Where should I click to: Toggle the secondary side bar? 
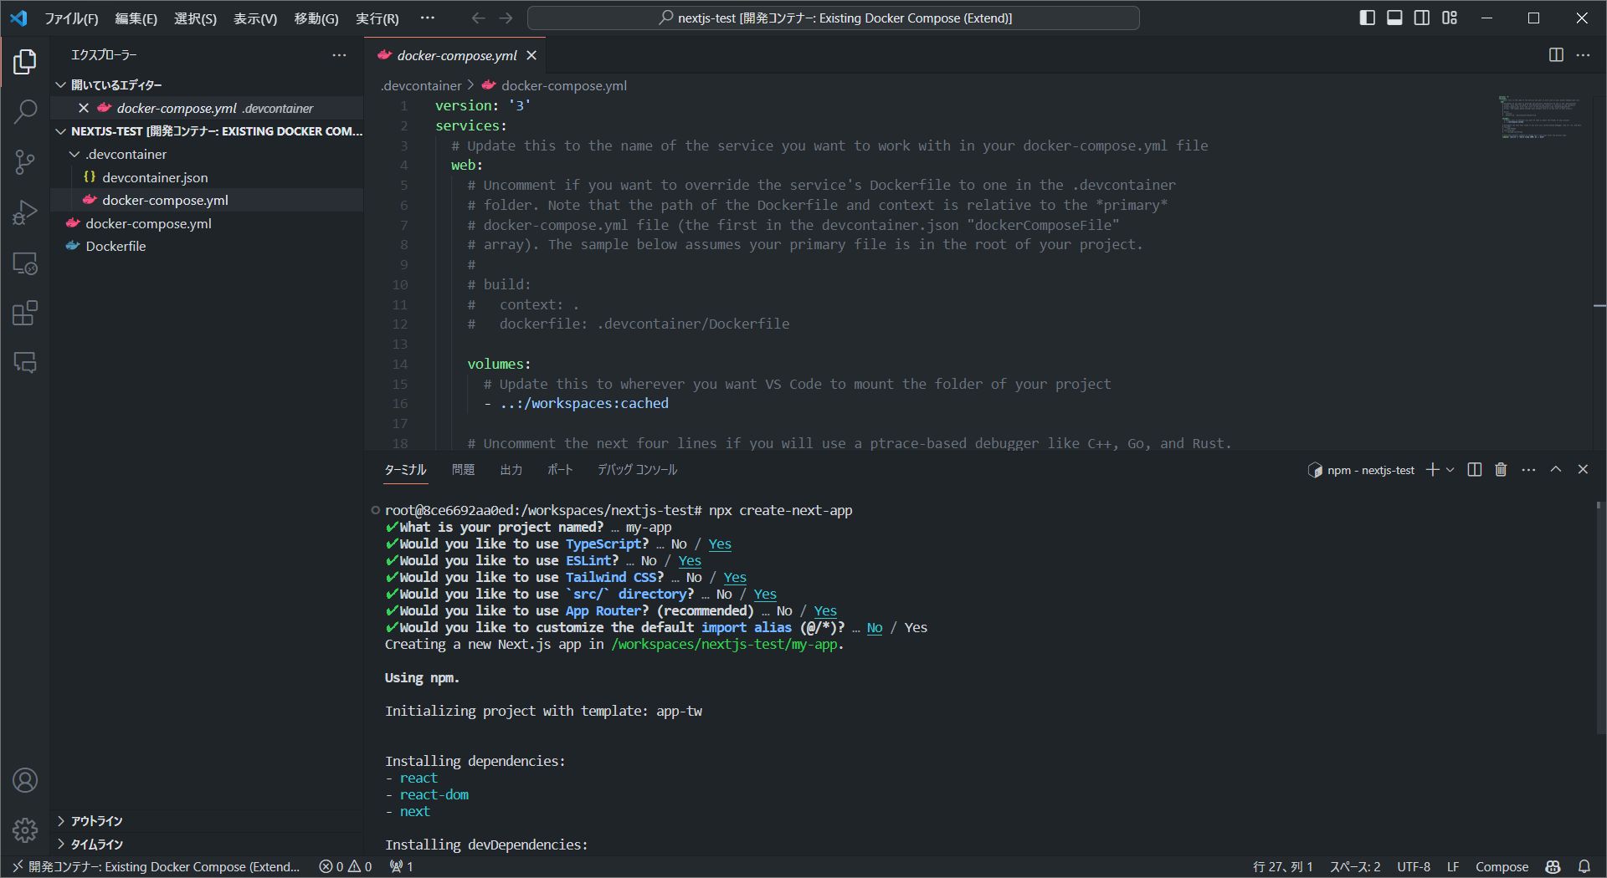click(x=1422, y=18)
